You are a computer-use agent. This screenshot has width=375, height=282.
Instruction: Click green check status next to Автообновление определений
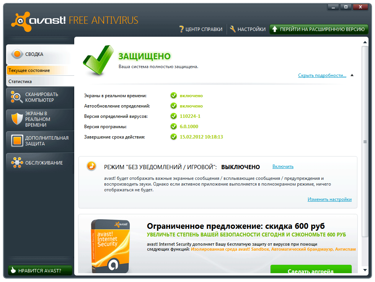[173, 106]
